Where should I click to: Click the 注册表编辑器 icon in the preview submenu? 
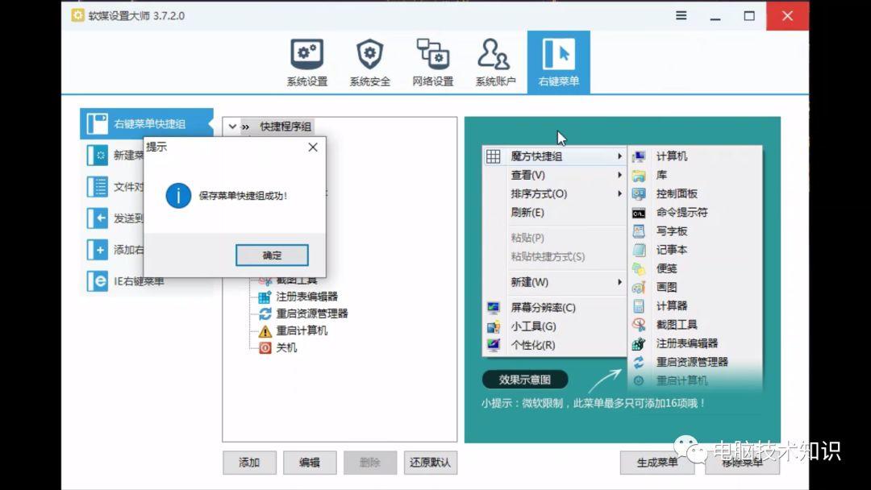pyautogui.click(x=639, y=343)
